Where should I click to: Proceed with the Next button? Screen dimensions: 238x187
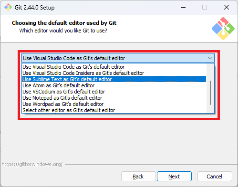(174, 177)
